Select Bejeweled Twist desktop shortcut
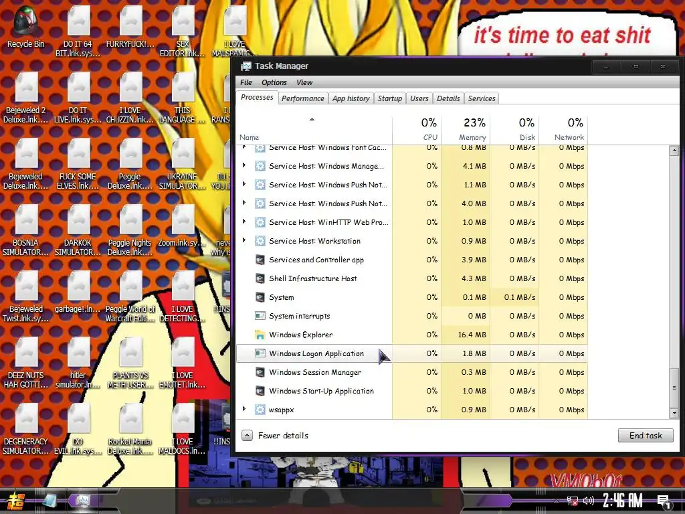 click(25, 297)
